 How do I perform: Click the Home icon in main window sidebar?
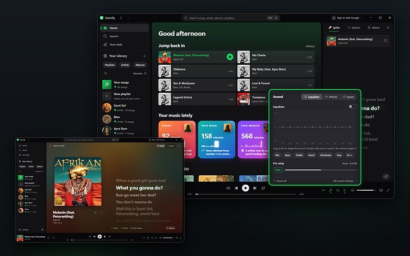tap(105, 28)
